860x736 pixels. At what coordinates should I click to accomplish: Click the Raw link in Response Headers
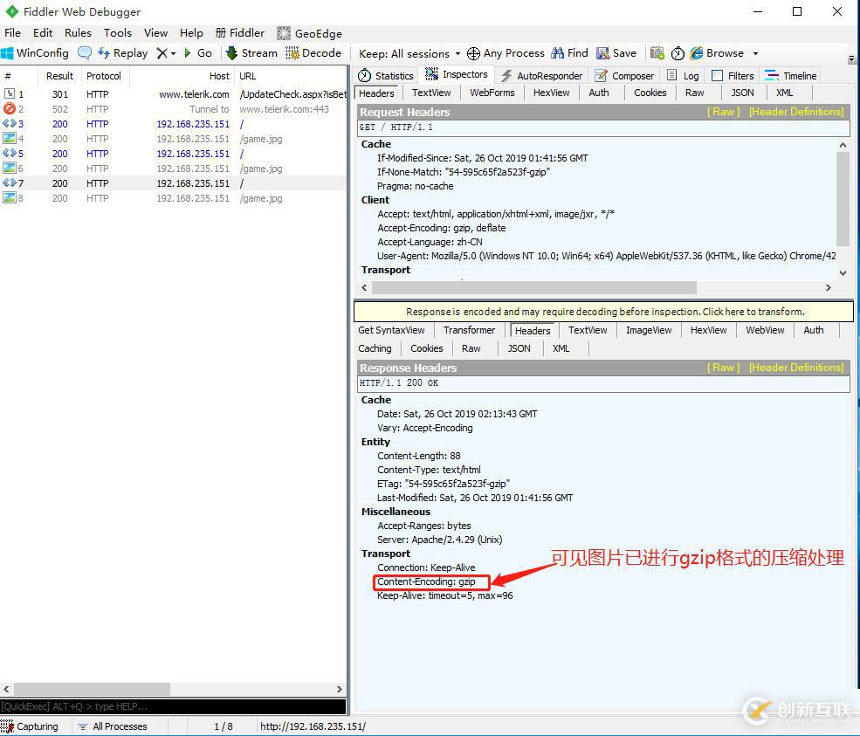pos(724,368)
